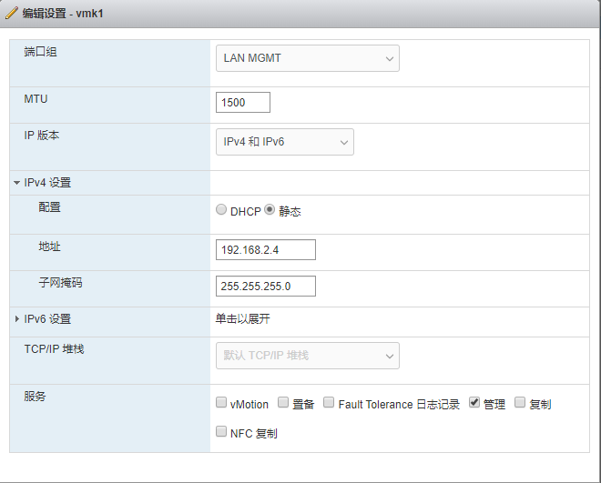Check the 复制 checkbox next to 管理
601x483 pixels.
click(520, 403)
